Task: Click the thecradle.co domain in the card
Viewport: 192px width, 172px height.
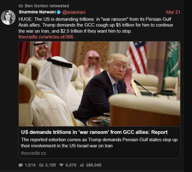Action: (34, 153)
